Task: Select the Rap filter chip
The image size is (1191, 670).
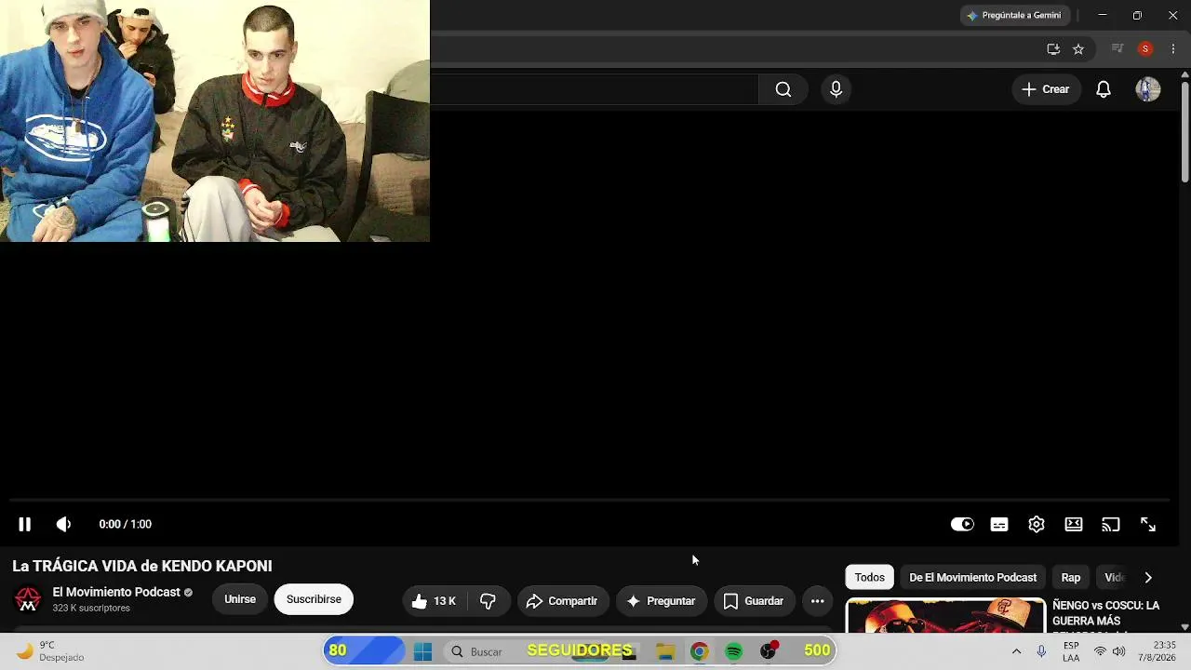Action: point(1071,578)
